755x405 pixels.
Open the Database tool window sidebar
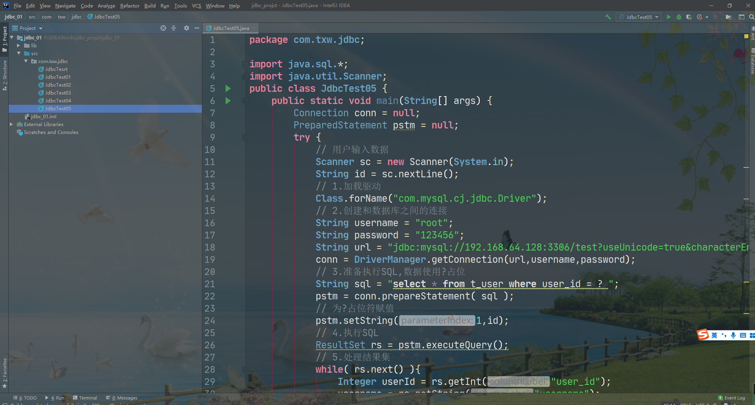pos(752,61)
